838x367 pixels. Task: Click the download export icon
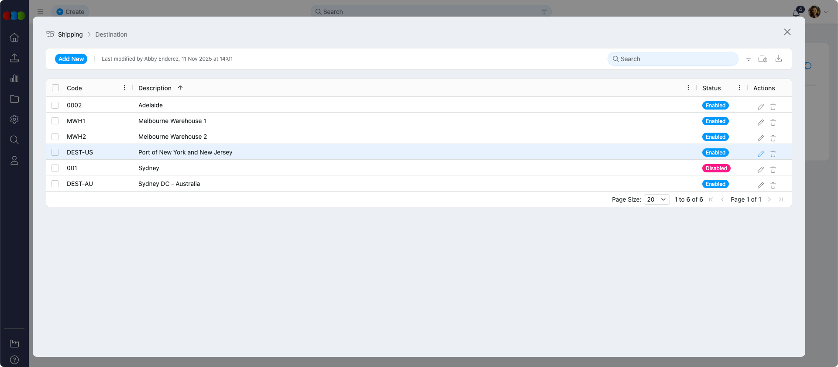778,59
